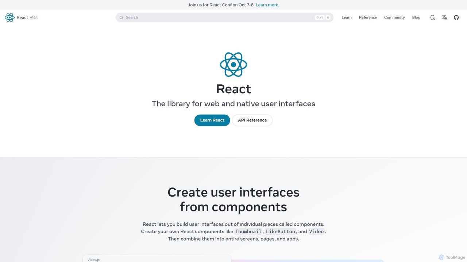Click the 'Thumbnail' code text
The image size is (467, 262).
coord(248,231)
